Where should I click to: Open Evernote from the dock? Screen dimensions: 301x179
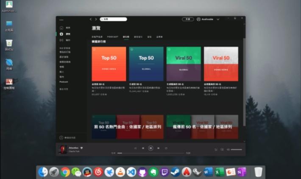(x=153, y=172)
